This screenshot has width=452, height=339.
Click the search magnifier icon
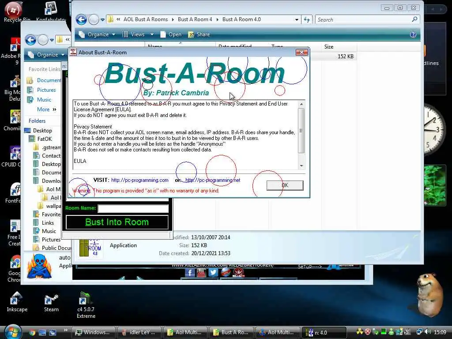(x=414, y=19)
